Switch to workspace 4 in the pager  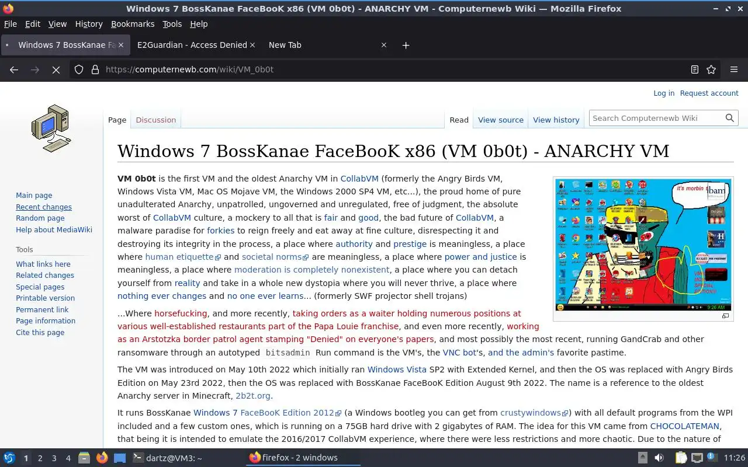(68, 458)
